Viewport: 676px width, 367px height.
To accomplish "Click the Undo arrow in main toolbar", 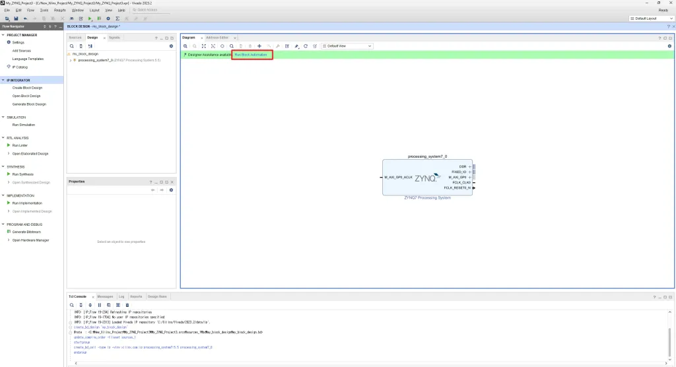I will point(26,18).
